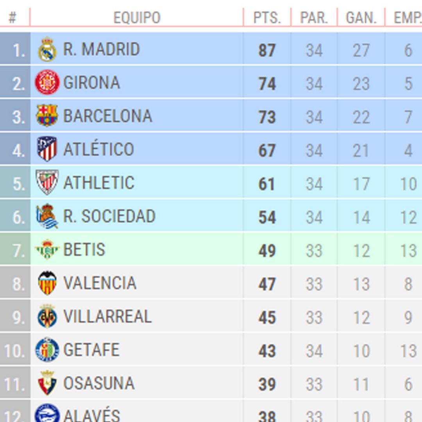Viewport: 422px width, 422px height.
Task: Open the Athletic club crest
Action: point(47,182)
